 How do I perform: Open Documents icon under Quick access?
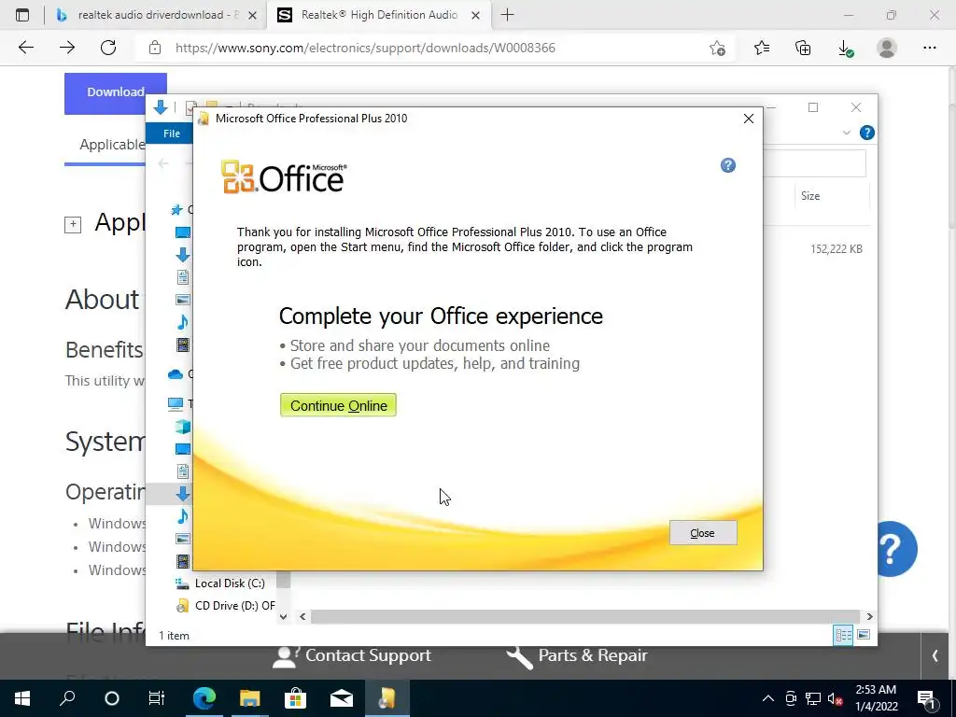tap(182, 277)
